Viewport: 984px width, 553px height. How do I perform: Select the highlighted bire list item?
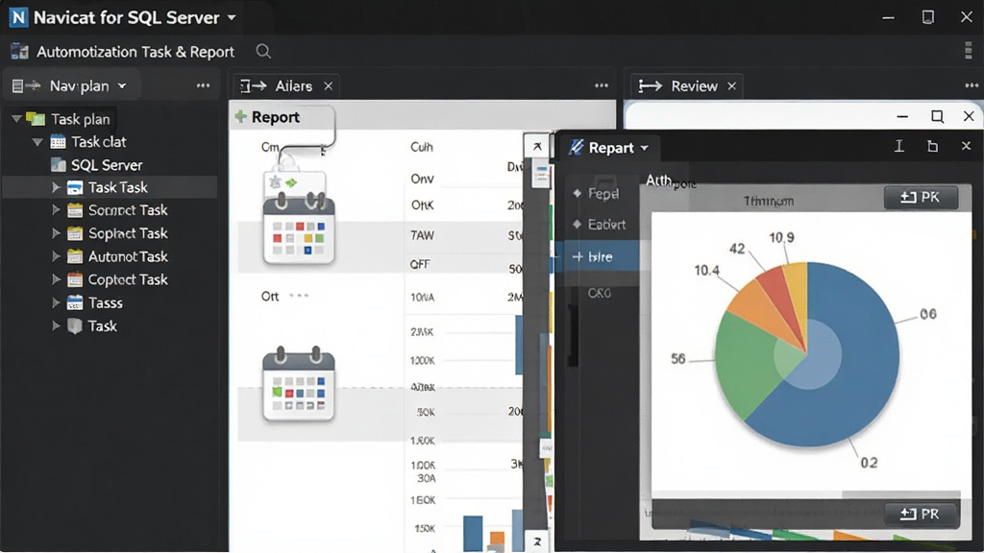point(600,256)
